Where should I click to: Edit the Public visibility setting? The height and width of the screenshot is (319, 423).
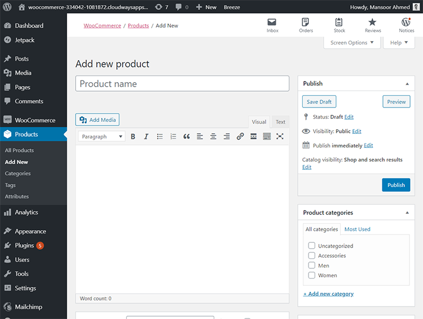tap(356, 131)
